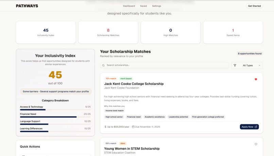Click the dollar sign award icon

tap(105, 127)
